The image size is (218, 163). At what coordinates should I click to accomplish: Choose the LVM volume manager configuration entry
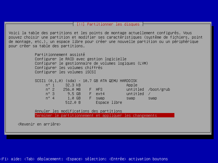tap(91, 63)
